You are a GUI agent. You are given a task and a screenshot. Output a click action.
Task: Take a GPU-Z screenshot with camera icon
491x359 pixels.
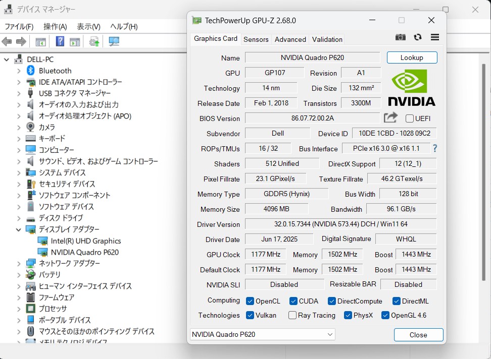tap(400, 37)
